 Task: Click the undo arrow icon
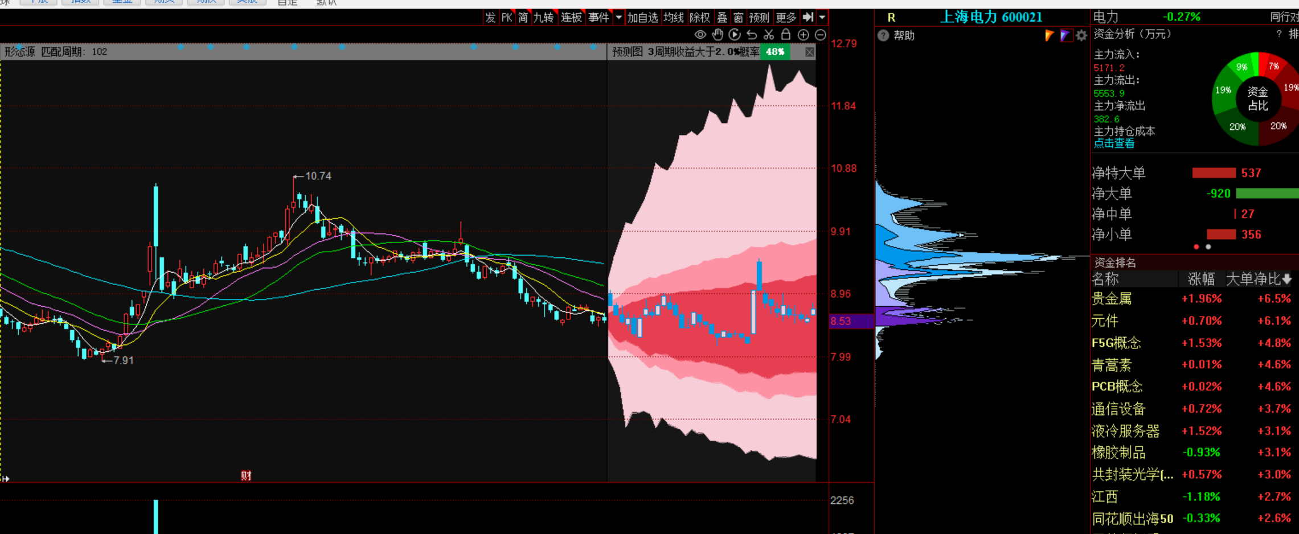752,35
